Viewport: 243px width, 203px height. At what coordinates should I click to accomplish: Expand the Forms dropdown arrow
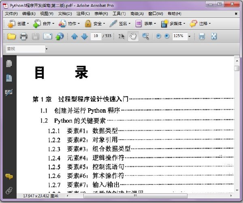(x=155, y=24)
